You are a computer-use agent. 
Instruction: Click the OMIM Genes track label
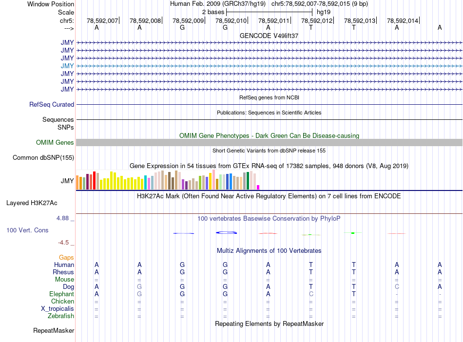[55, 142]
